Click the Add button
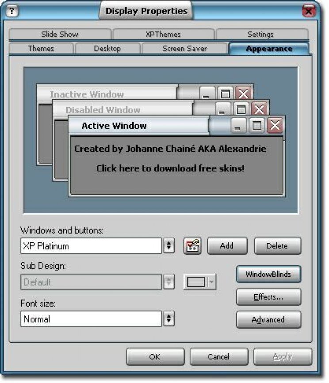 pyautogui.click(x=227, y=245)
